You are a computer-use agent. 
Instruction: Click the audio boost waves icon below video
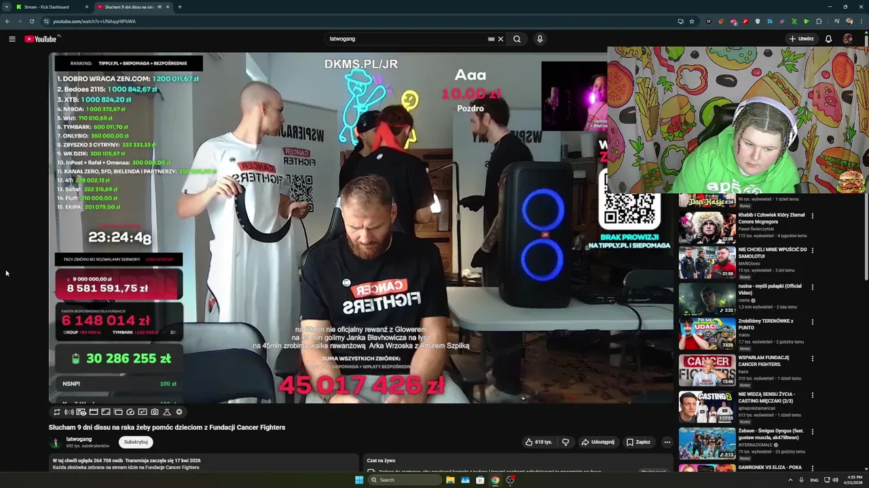(69, 412)
